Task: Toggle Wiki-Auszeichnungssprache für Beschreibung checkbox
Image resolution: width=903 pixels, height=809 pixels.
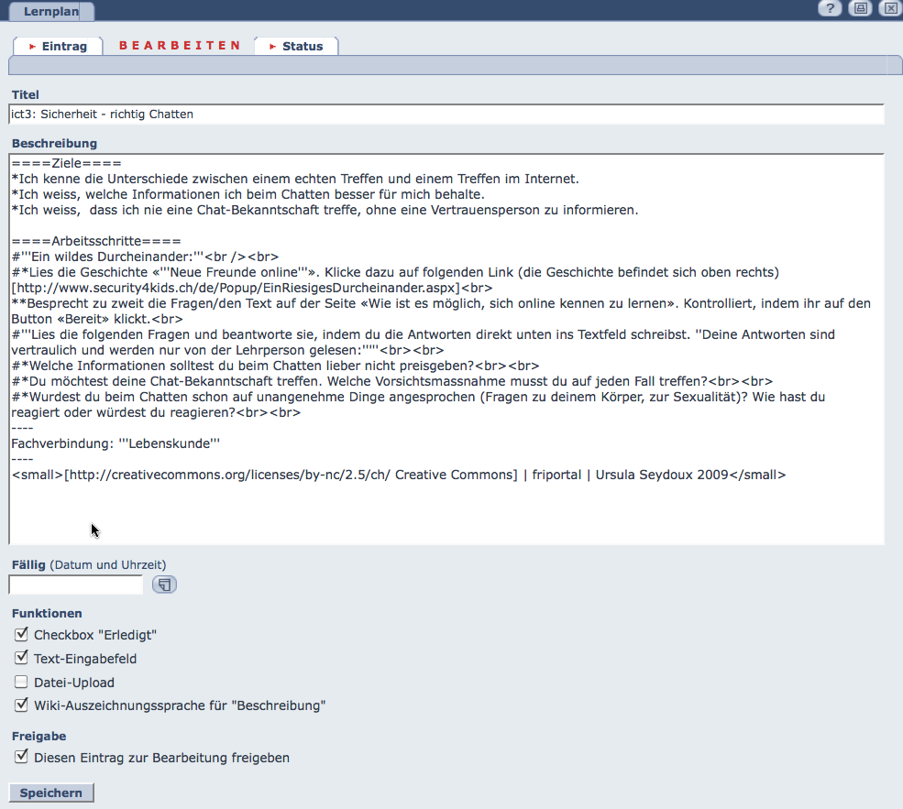Action: pos(21,705)
